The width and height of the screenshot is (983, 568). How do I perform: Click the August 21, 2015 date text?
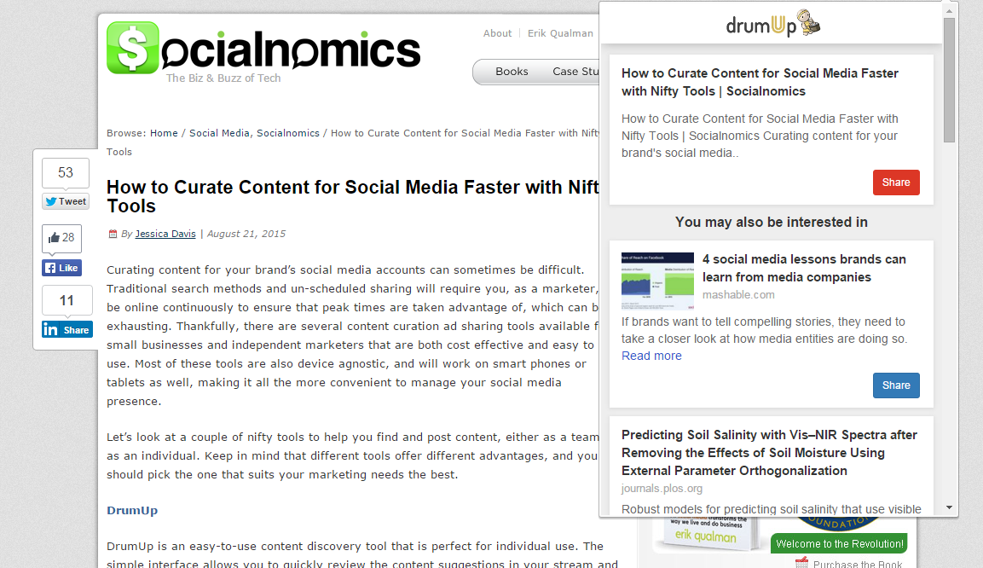(x=246, y=234)
